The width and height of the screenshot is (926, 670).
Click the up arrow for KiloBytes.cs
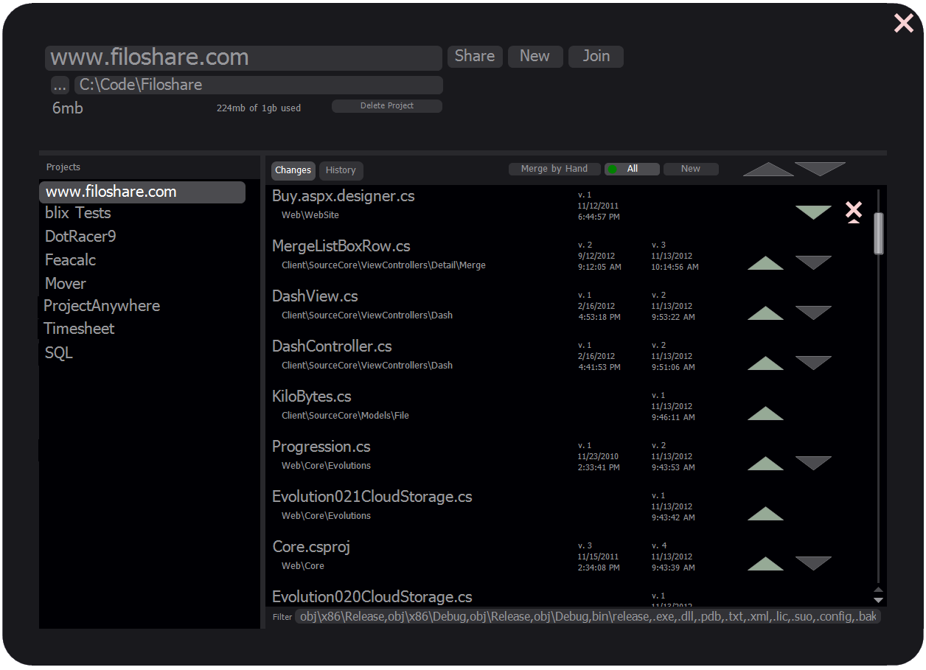pos(765,413)
